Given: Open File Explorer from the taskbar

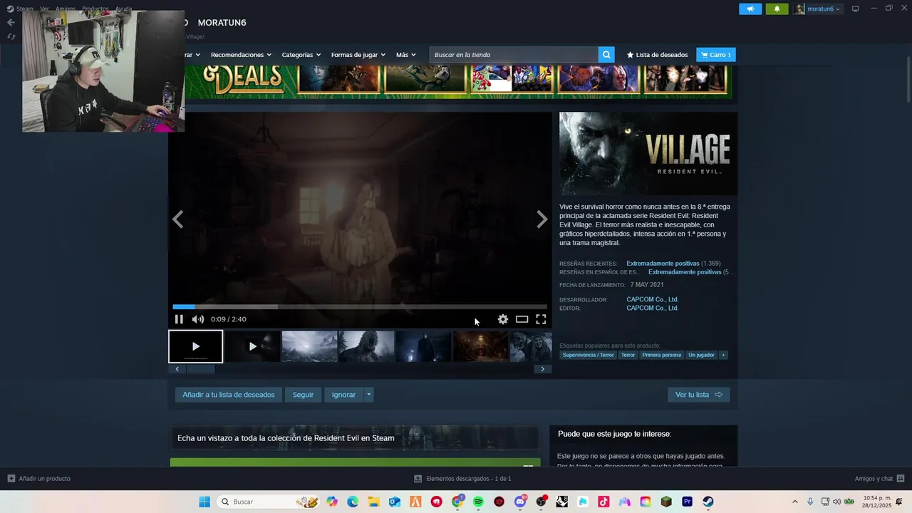Looking at the screenshot, I should pos(373,502).
